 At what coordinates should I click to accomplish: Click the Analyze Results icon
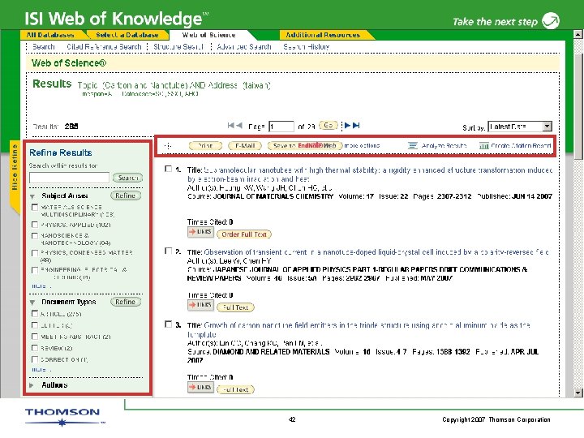click(x=413, y=146)
